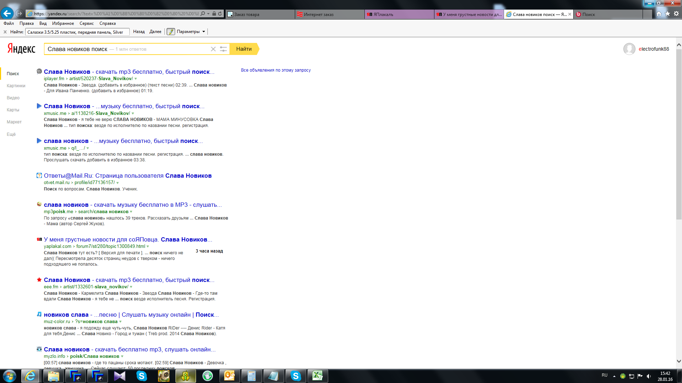This screenshot has height=383, width=682.
Task: Open Notepad from the taskbar
Action: (274, 376)
